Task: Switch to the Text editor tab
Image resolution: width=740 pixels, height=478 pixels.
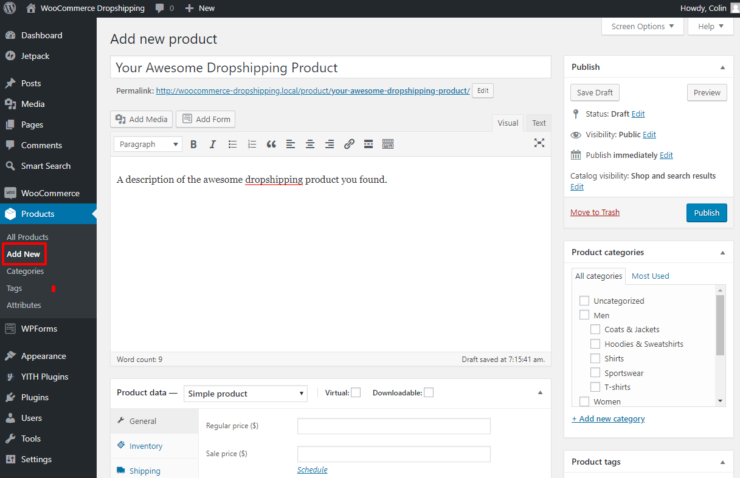Action: click(539, 123)
